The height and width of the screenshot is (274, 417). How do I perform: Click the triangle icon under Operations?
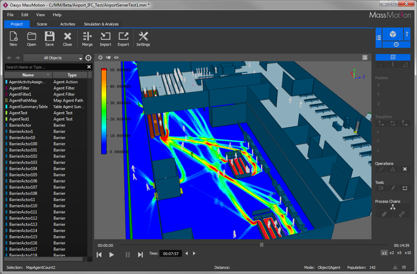point(393,169)
